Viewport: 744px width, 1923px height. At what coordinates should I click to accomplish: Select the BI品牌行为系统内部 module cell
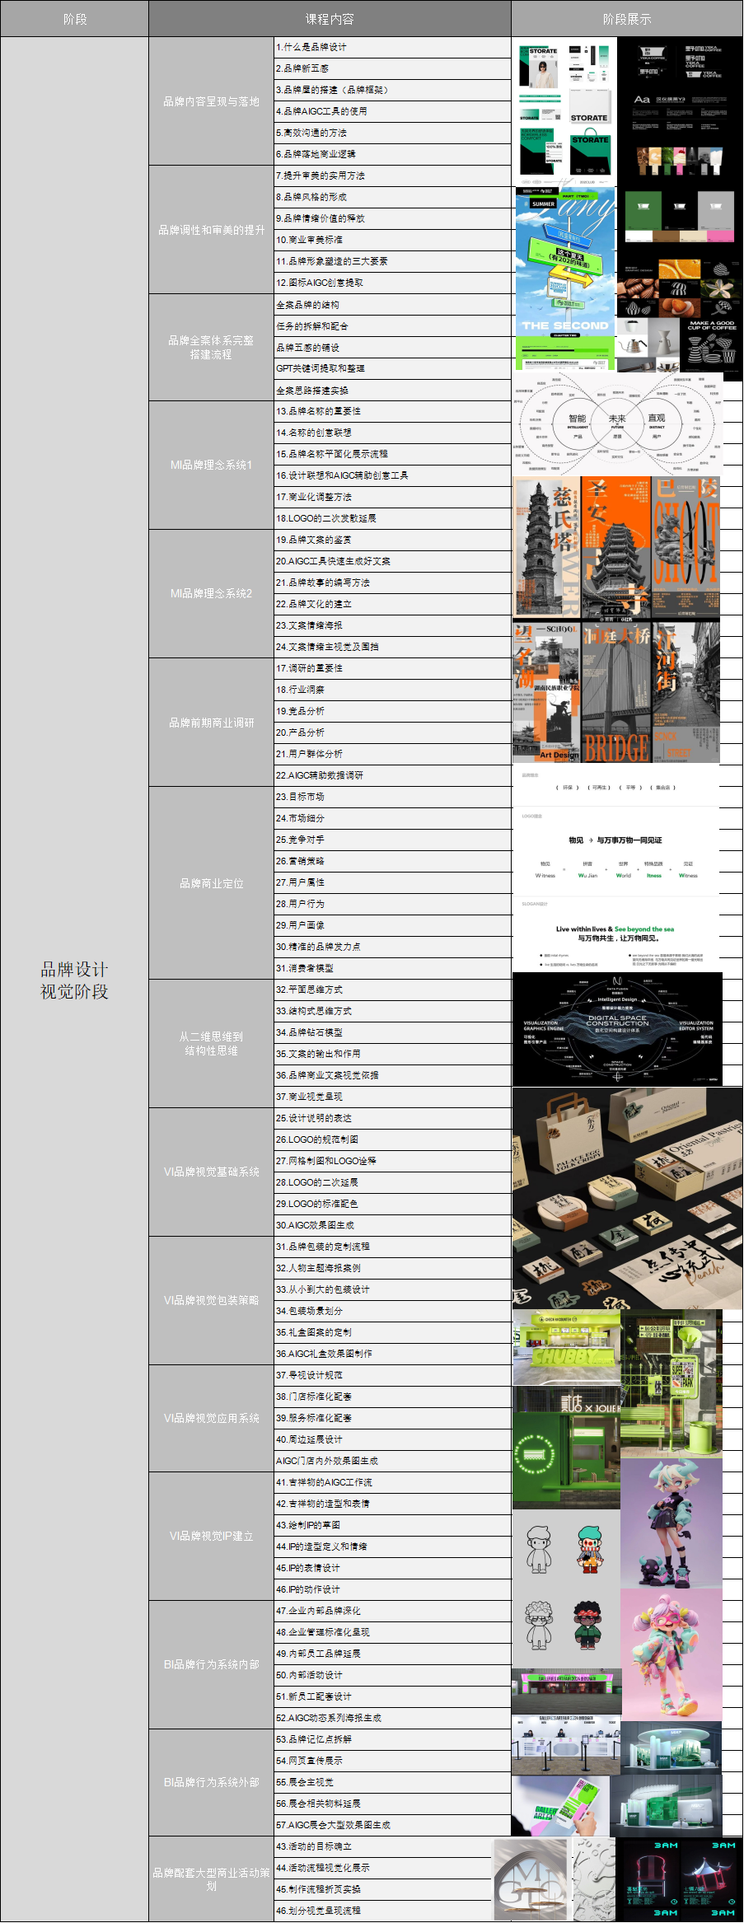[211, 1664]
